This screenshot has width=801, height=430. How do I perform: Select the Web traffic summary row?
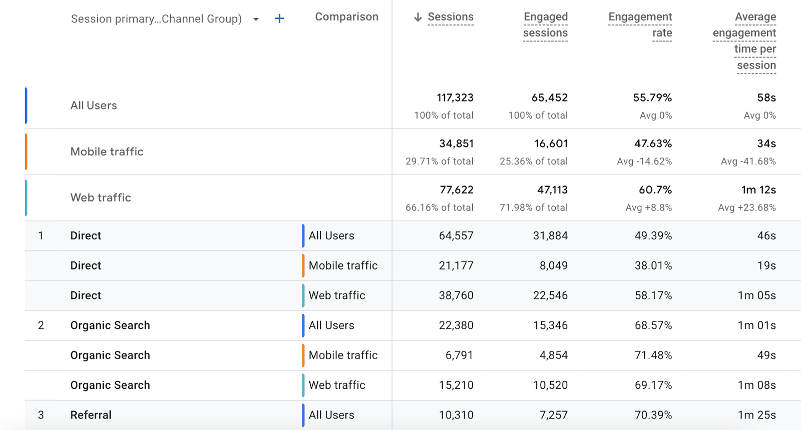pyautogui.click(x=101, y=197)
